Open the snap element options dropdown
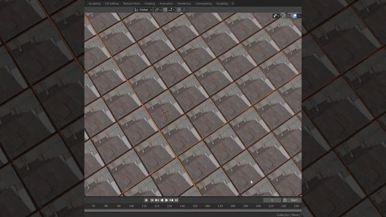The height and width of the screenshot is (217, 386). (171, 10)
